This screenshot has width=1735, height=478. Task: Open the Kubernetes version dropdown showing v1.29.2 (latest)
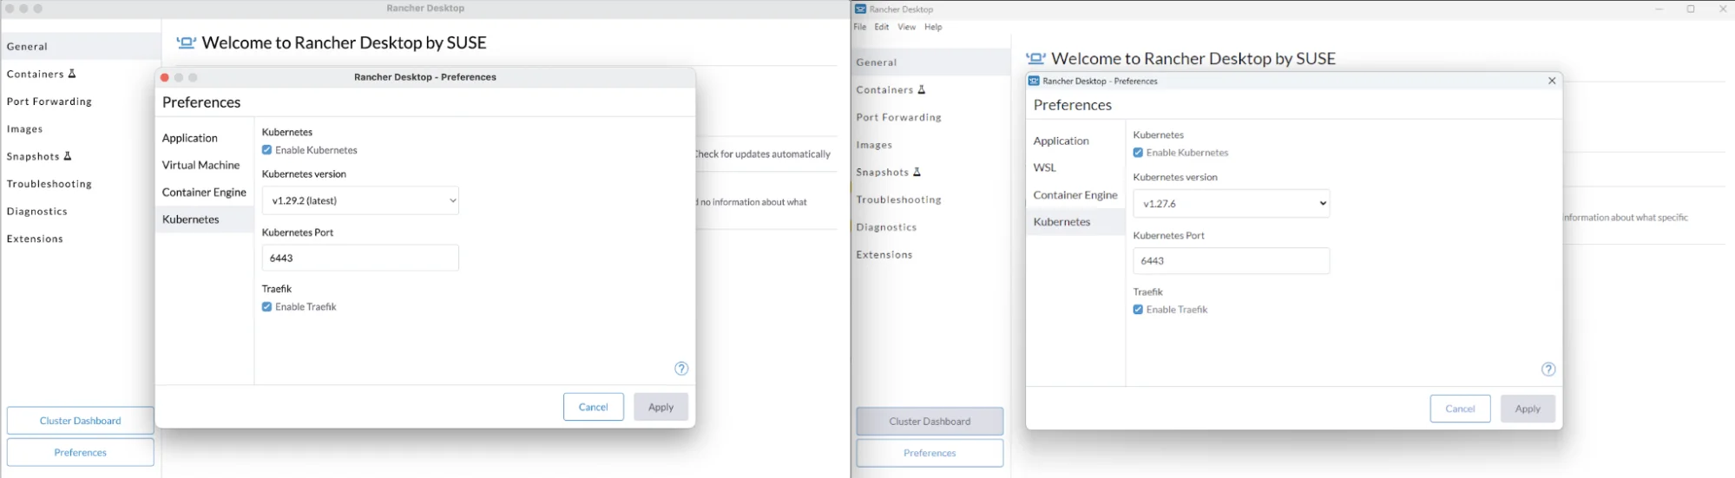click(360, 200)
